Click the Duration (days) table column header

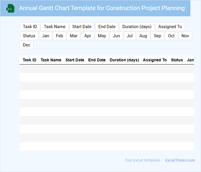point(124,60)
